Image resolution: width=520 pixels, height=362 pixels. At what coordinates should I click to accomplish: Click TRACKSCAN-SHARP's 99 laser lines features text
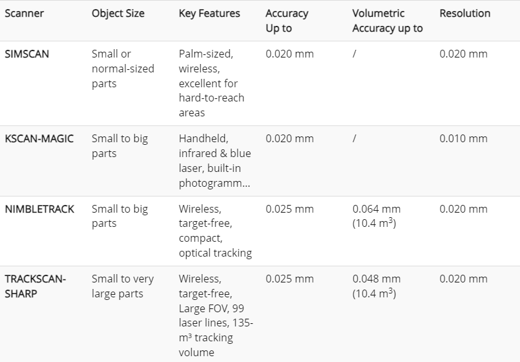(x=216, y=315)
